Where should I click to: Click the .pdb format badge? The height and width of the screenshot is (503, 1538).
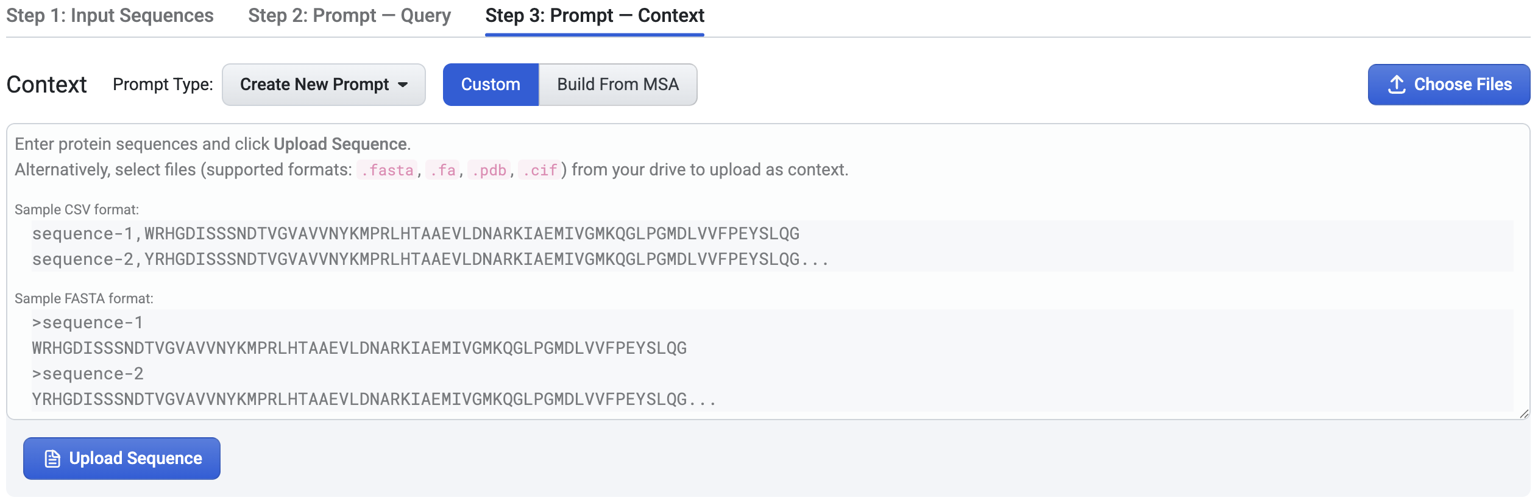pyautogui.click(x=489, y=170)
